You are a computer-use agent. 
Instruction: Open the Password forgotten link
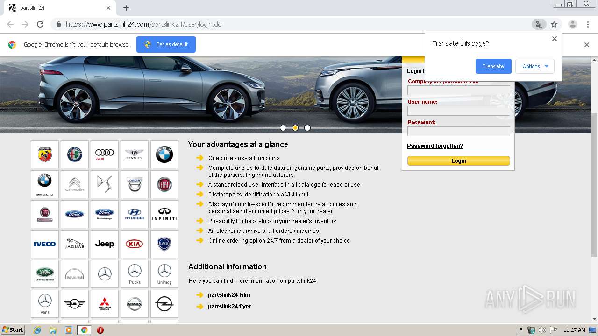point(435,146)
